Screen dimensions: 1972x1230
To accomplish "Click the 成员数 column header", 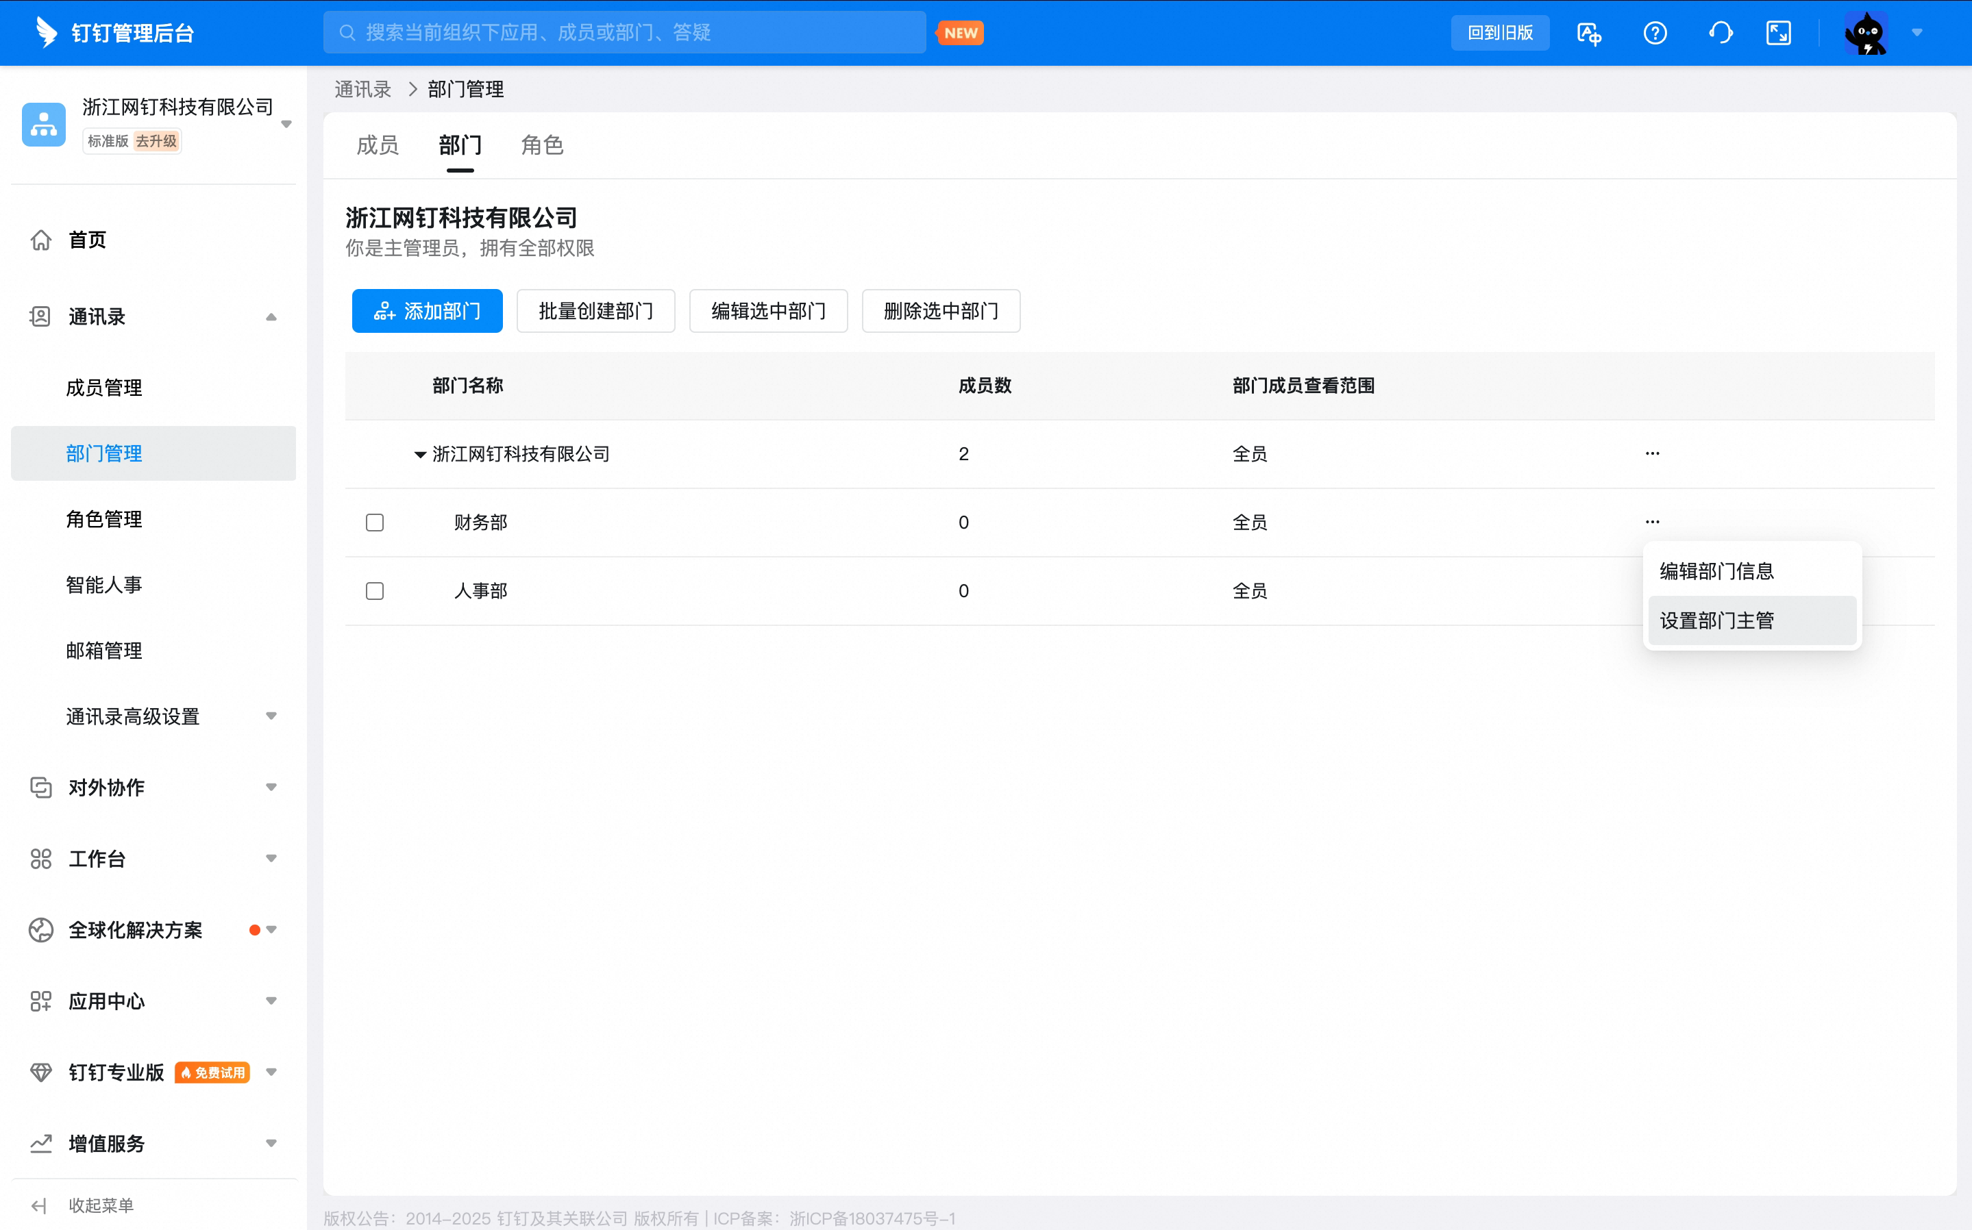I will pos(985,386).
